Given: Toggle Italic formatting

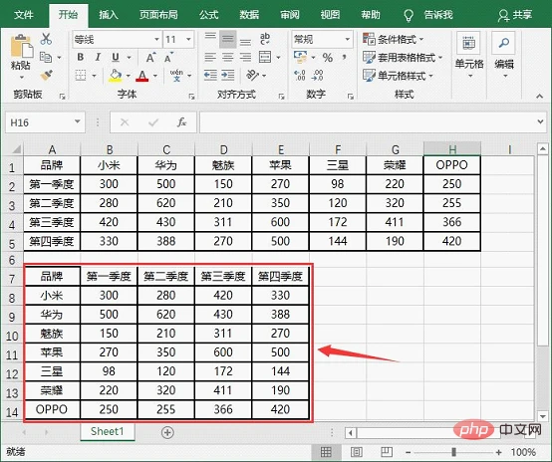Looking at the screenshot, I should pyautogui.click(x=98, y=57).
